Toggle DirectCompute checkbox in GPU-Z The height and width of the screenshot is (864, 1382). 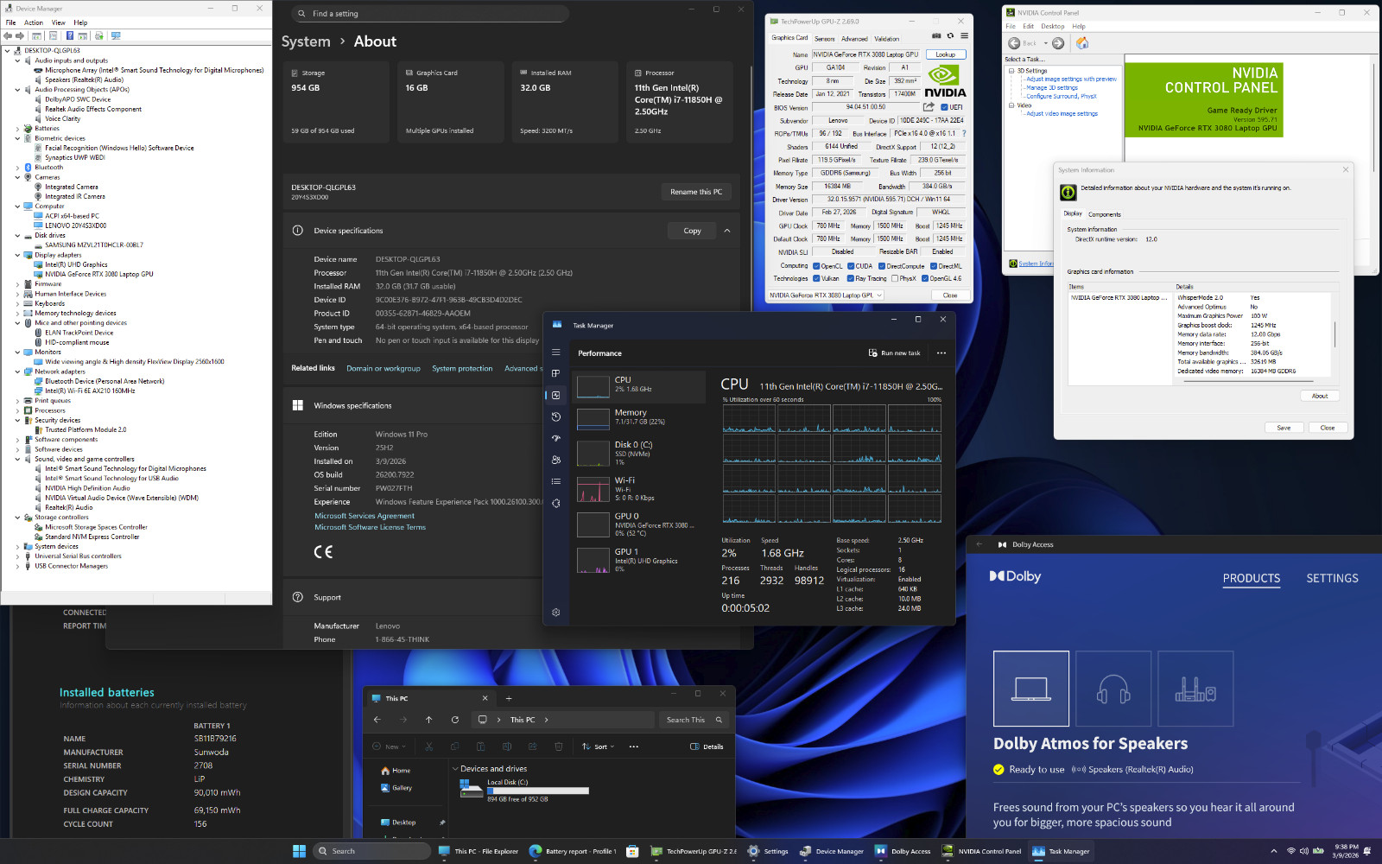(882, 266)
